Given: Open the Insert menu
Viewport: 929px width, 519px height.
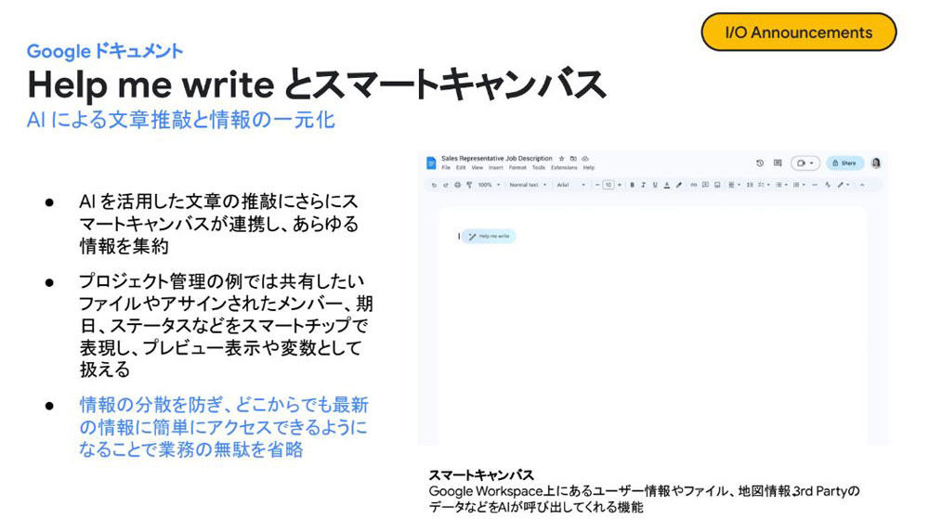Looking at the screenshot, I should tap(496, 167).
